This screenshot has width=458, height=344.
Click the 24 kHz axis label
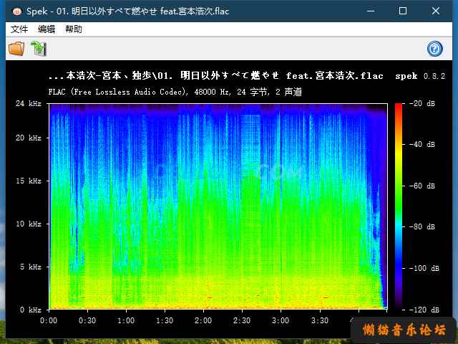29,103
